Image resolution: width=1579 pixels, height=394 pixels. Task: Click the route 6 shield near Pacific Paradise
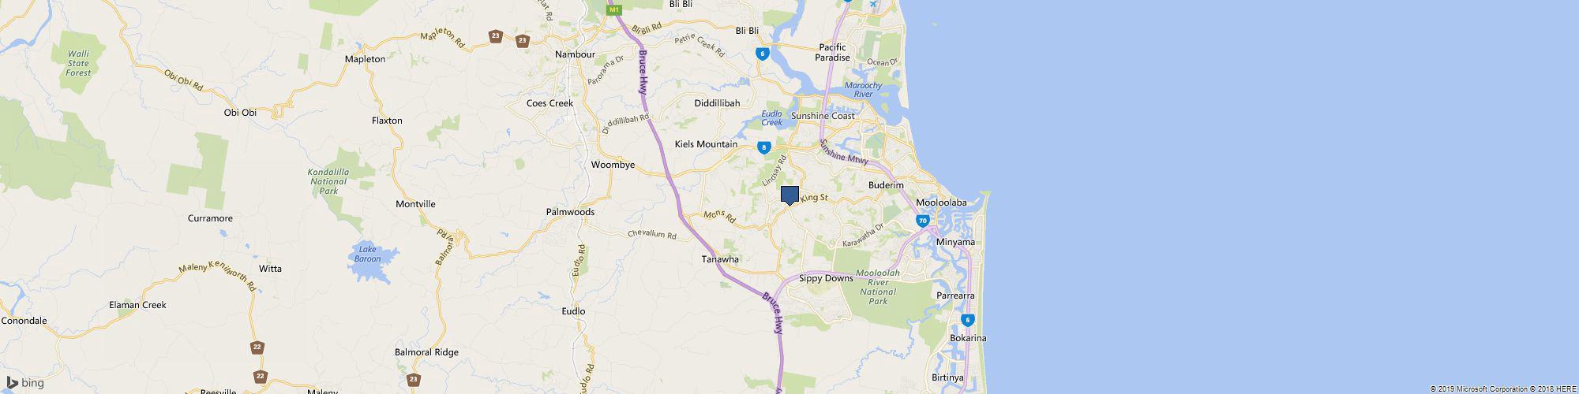click(x=762, y=54)
